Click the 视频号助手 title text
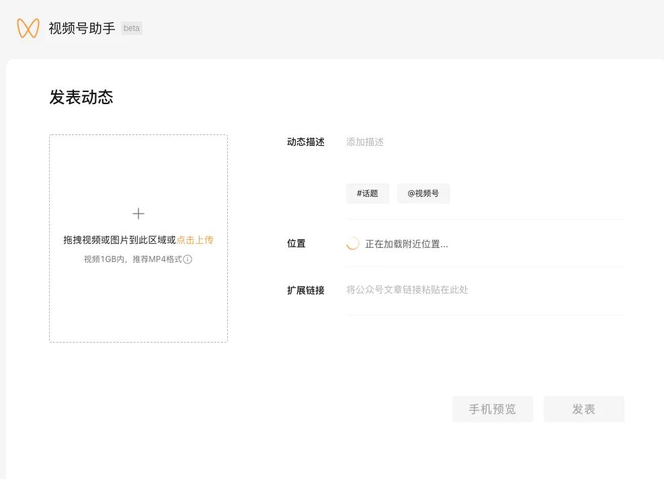664x479 pixels. click(x=82, y=28)
